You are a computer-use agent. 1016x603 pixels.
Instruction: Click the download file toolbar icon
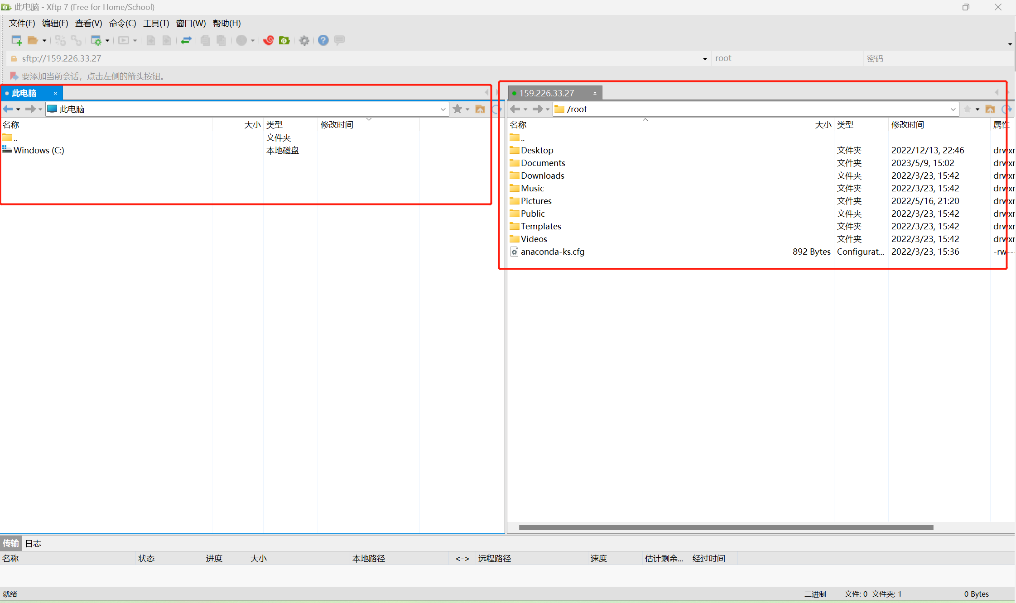pyautogui.click(x=167, y=40)
